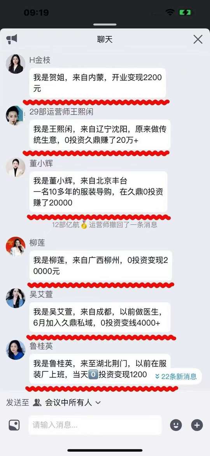
Task: Select 王熙闲's message about 辽宁沈阳
Action: click(x=100, y=135)
